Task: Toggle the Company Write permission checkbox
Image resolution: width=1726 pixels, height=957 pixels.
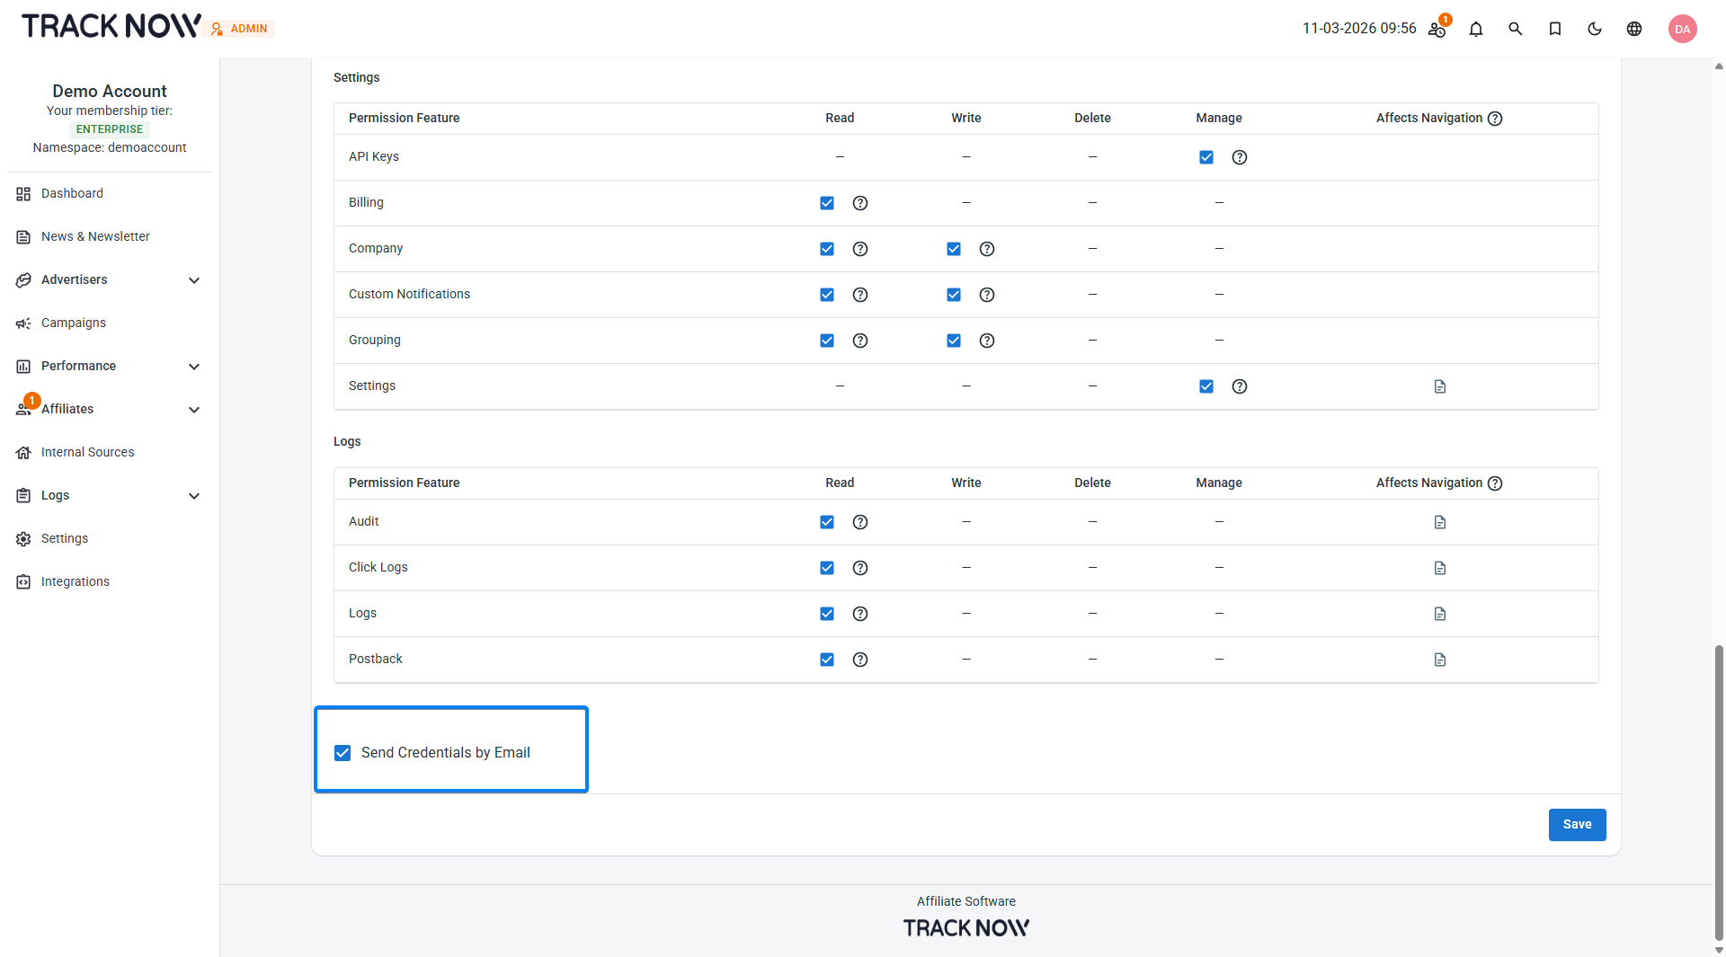Action: (x=954, y=249)
